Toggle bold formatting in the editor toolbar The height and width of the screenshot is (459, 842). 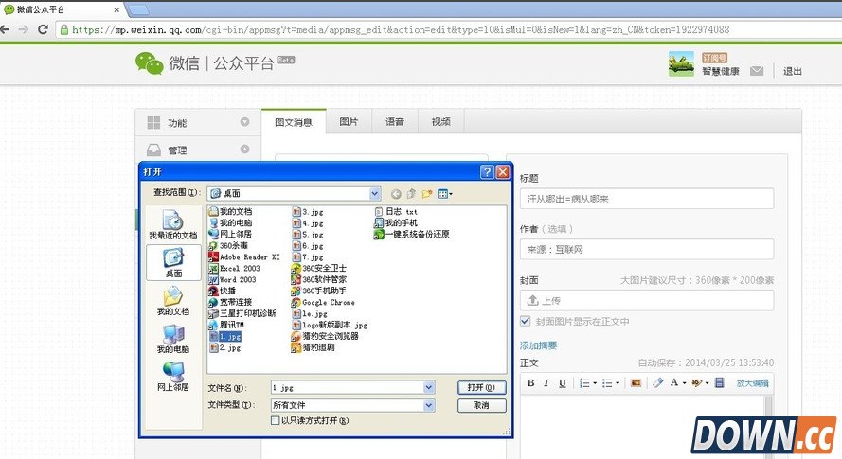[x=530, y=382]
